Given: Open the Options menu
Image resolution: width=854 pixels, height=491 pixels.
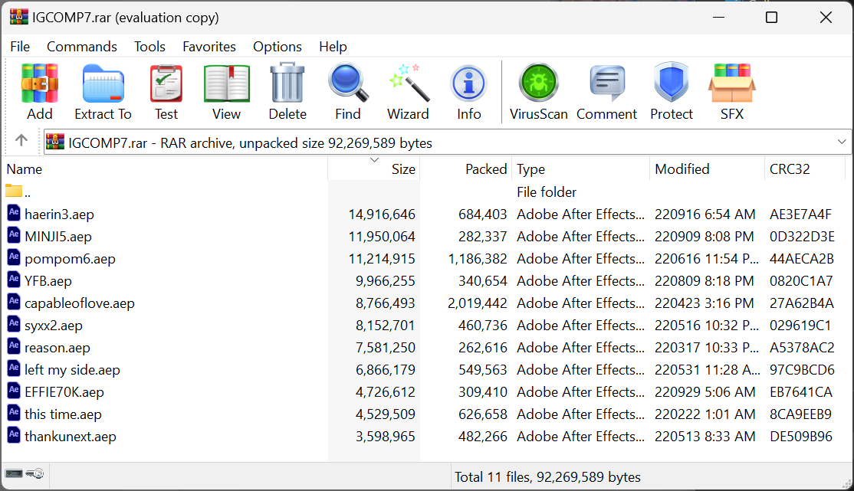Looking at the screenshot, I should pyautogui.click(x=278, y=47).
